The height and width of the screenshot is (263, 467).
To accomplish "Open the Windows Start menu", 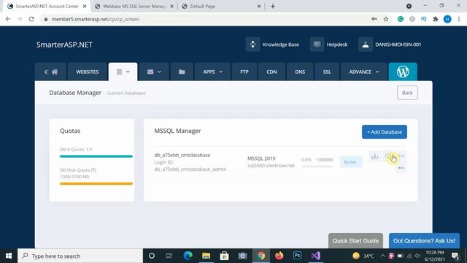I will click(9, 256).
